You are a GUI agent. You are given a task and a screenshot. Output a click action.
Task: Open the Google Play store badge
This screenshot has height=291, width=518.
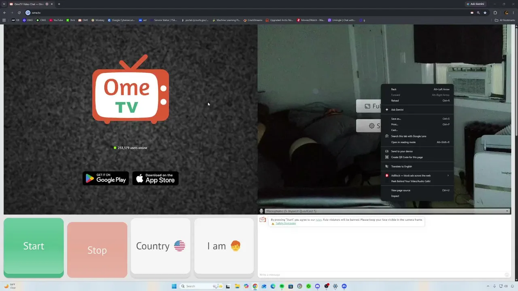click(x=106, y=178)
